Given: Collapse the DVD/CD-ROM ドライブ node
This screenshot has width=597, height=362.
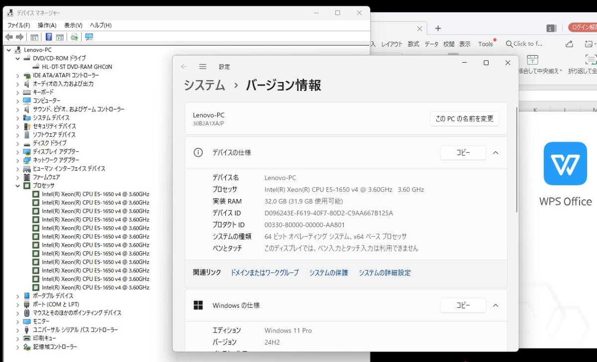Looking at the screenshot, I should 18,58.
